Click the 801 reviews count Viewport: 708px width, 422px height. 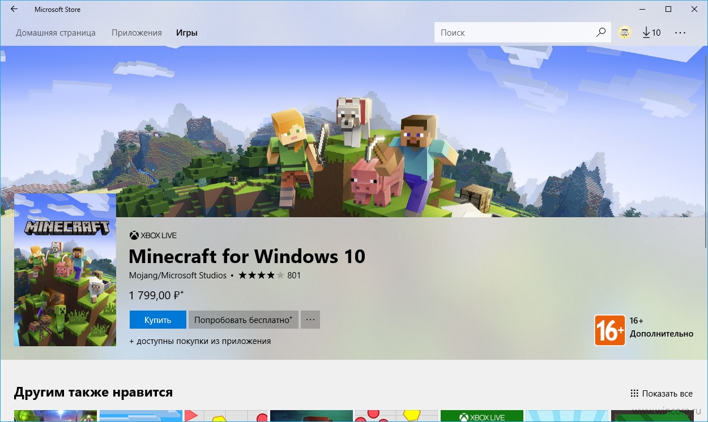coord(294,275)
